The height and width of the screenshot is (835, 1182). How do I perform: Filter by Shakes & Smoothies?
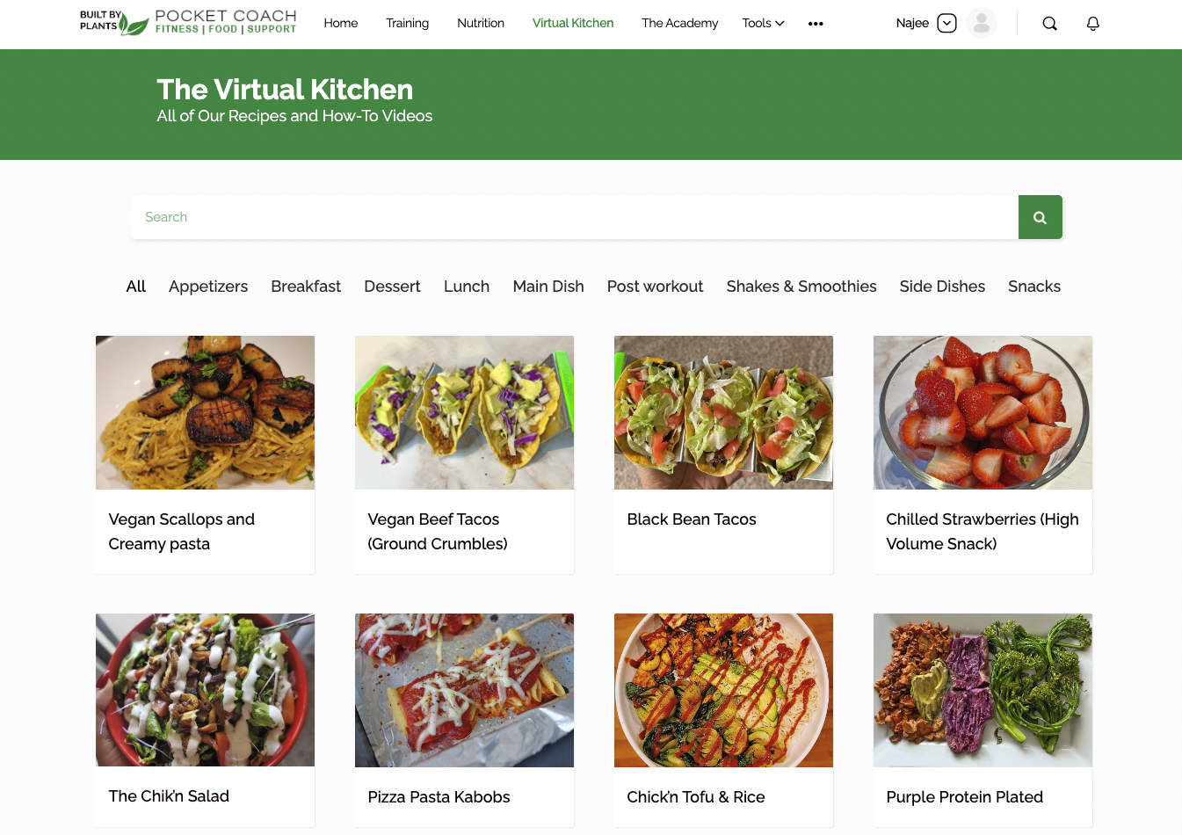(x=801, y=287)
